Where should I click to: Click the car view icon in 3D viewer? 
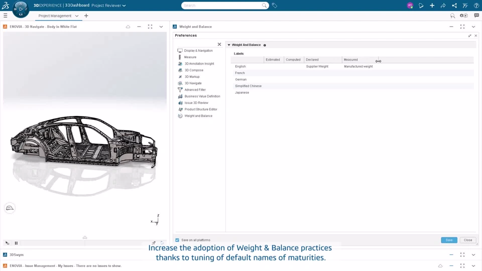[10, 208]
